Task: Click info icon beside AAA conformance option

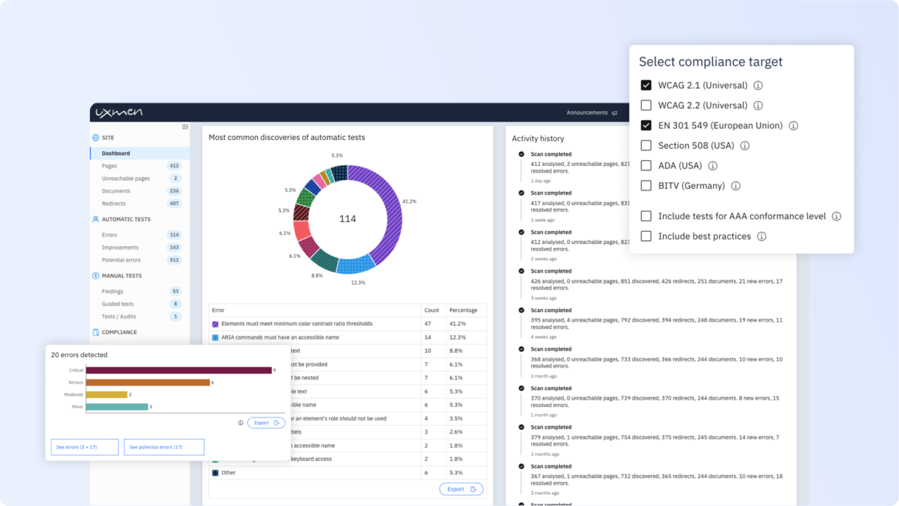Action: point(836,216)
